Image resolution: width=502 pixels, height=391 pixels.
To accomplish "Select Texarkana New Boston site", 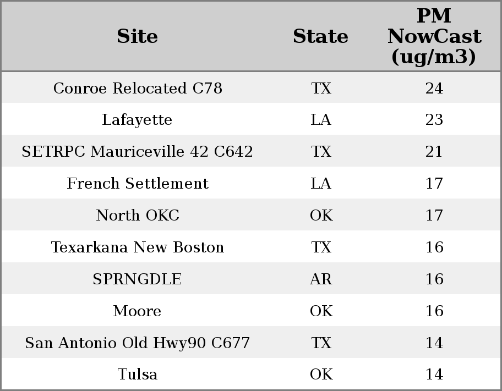I will [138, 247].
